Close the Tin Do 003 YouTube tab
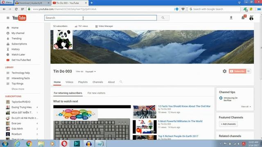The height and width of the screenshot is (147, 262). coord(86,3)
